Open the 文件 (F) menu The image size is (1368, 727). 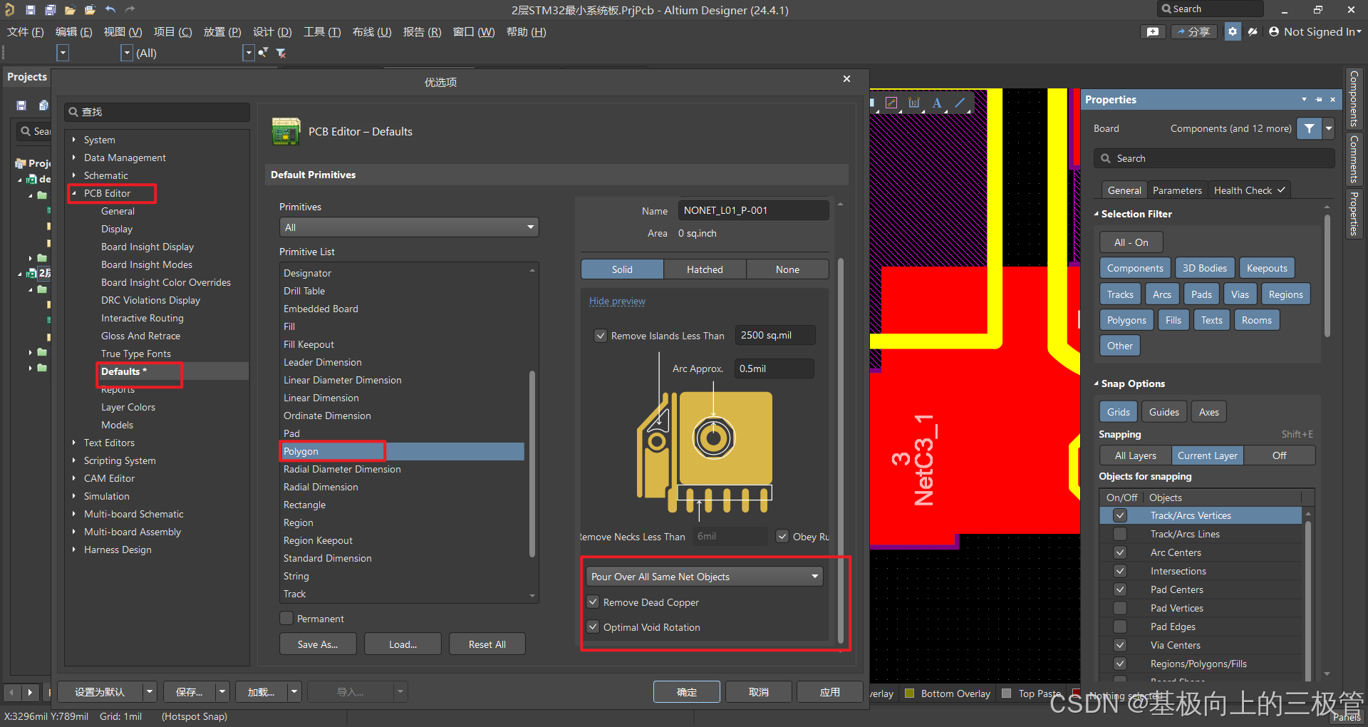[x=26, y=31]
